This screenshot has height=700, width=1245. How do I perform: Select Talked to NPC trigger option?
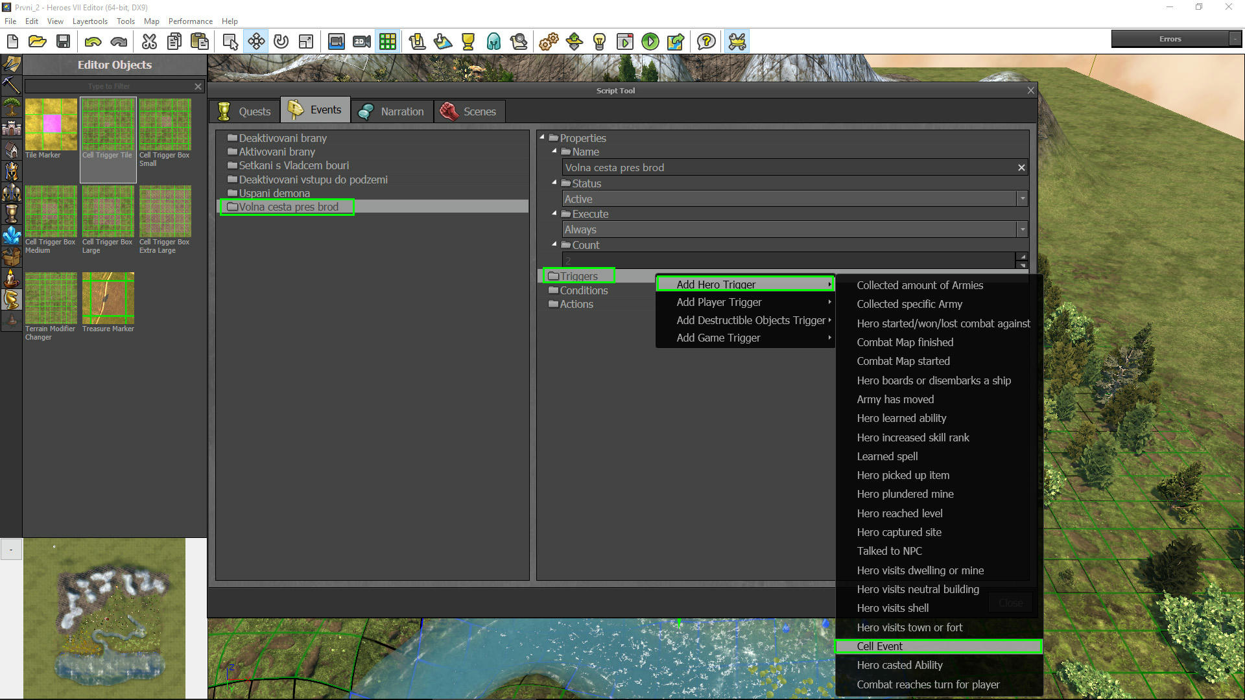[x=938, y=551]
